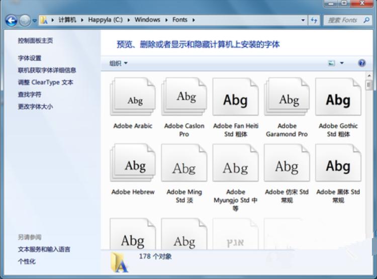
Task: Maximize the Fonts window
Action: pos(344,4)
